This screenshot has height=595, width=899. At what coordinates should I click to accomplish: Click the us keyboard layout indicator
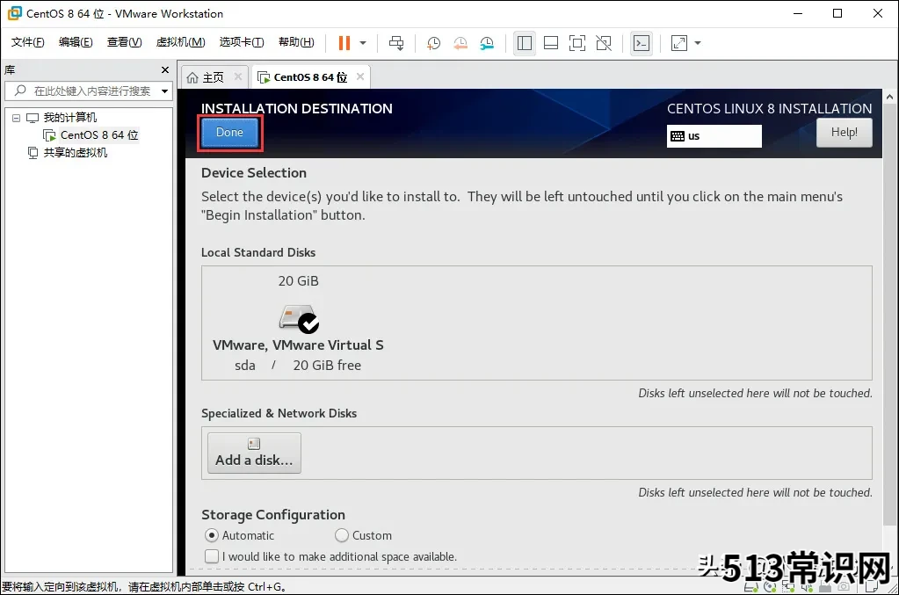point(714,136)
